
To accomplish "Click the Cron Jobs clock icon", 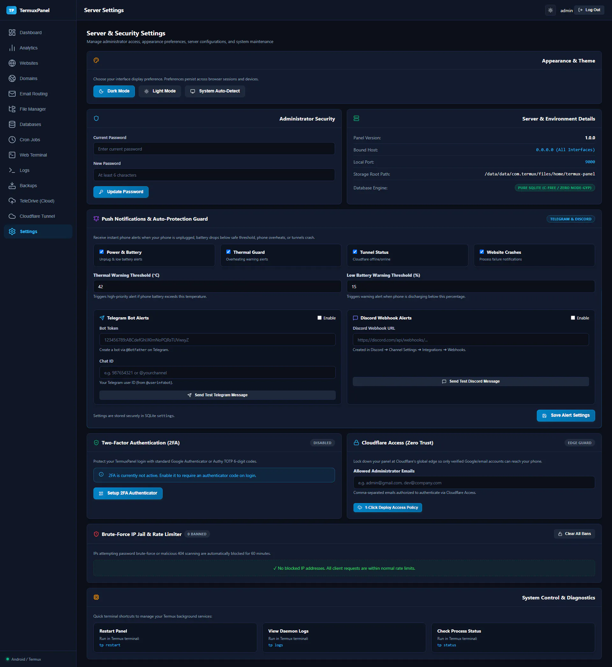I will (12, 139).
